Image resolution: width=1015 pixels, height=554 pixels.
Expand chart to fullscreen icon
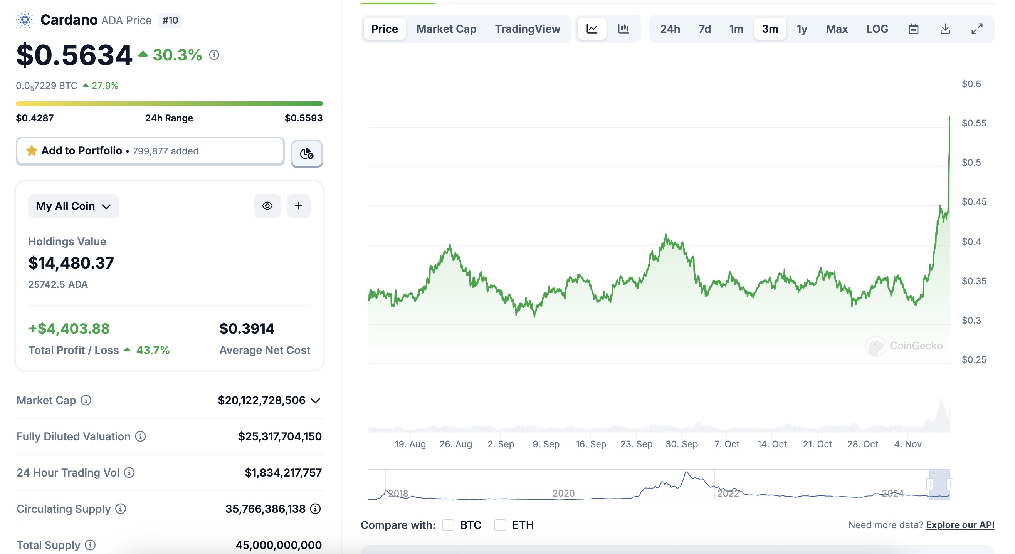point(977,29)
